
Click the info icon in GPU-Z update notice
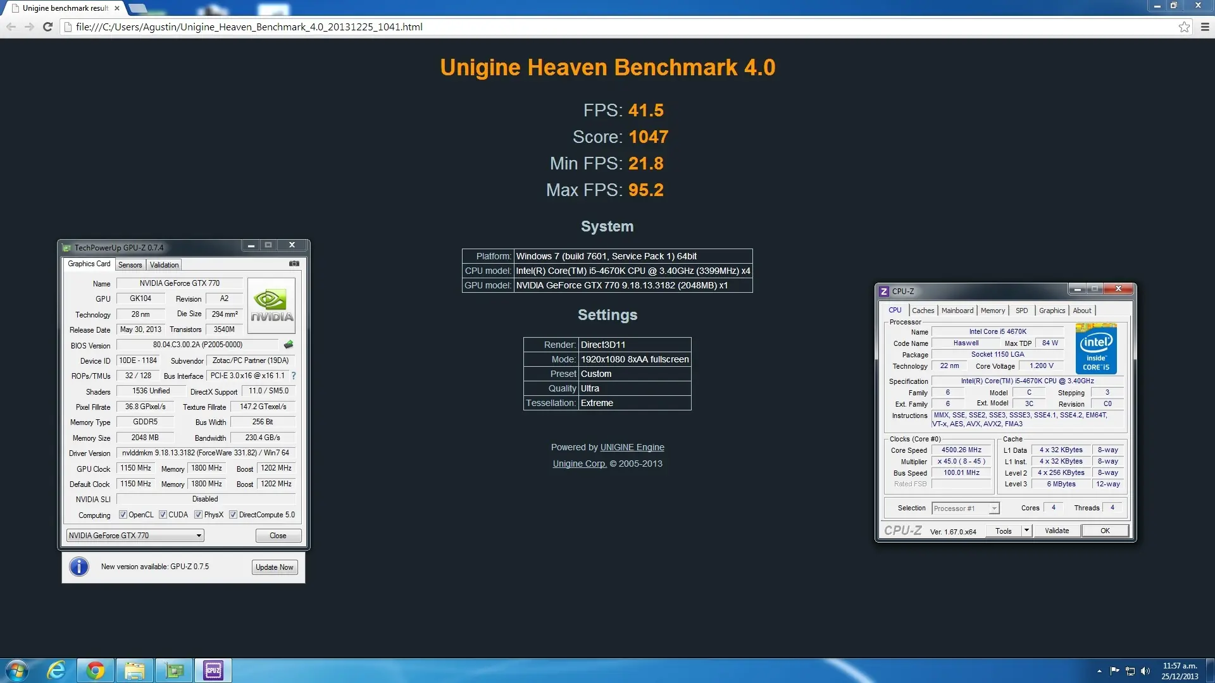[x=79, y=567]
